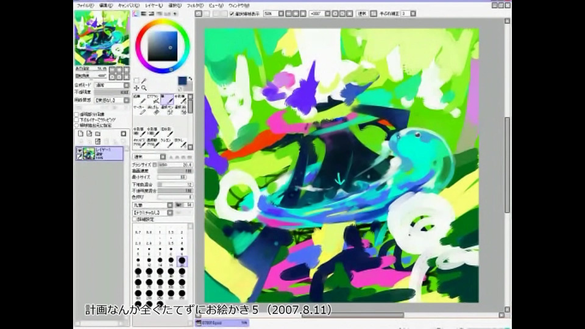585x329 pixels.
Task: Open the File (ファイル) menu
Action: (x=85, y=5)
